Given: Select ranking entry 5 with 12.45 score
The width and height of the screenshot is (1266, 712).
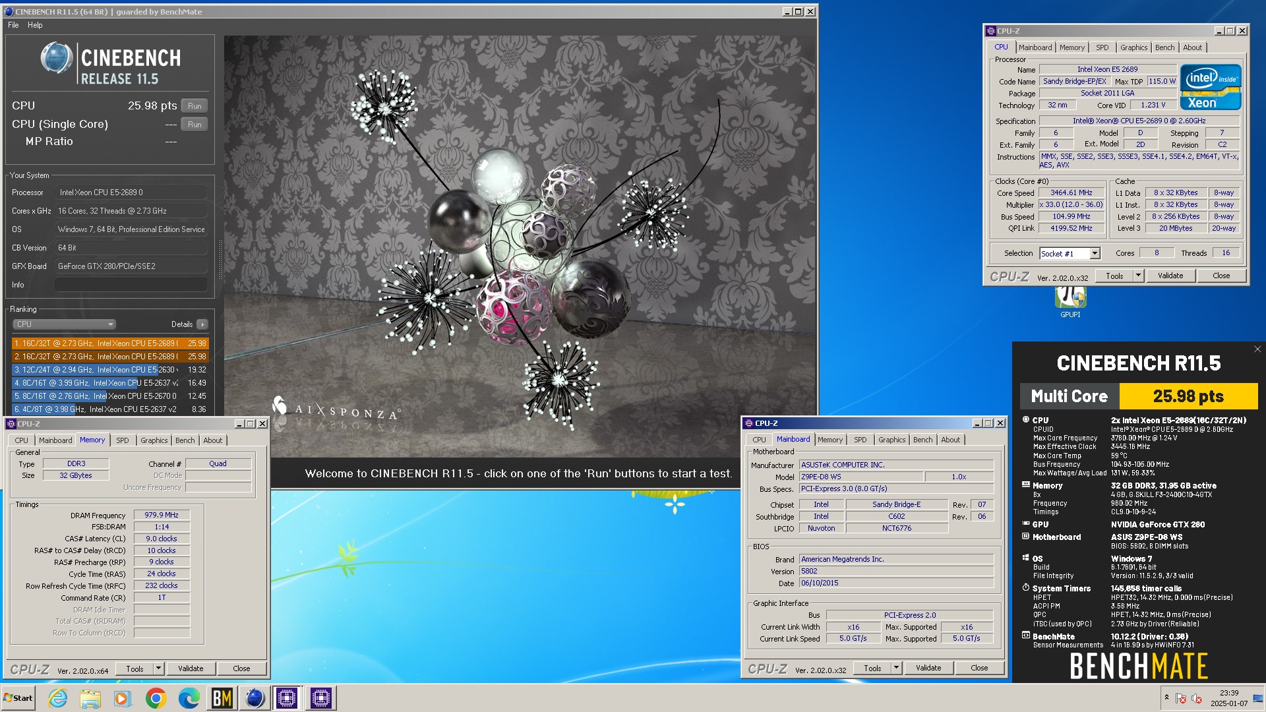Looking at the screenshot, I should tap(110, 396).
